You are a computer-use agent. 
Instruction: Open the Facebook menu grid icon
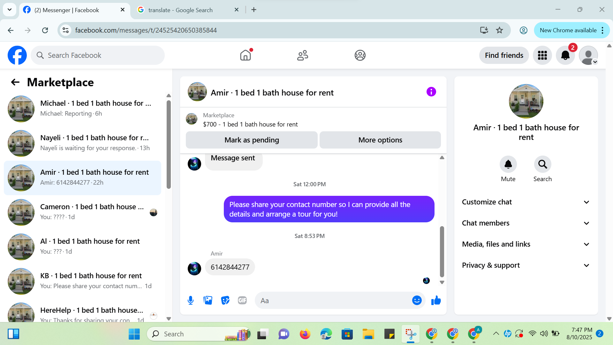[x=542, y=55]
